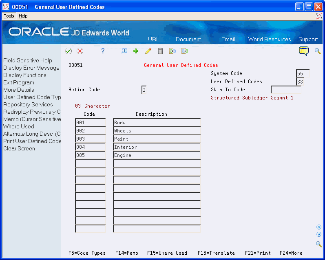Select Alternate Lang Desc sidebar item
This screenshot has width=325, height=260.
point(32,134)
